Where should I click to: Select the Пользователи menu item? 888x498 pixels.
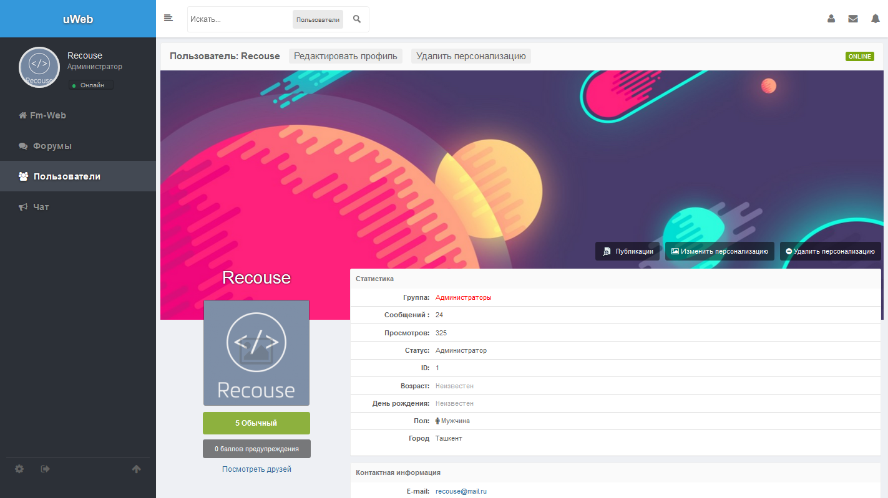click(78, 176)
